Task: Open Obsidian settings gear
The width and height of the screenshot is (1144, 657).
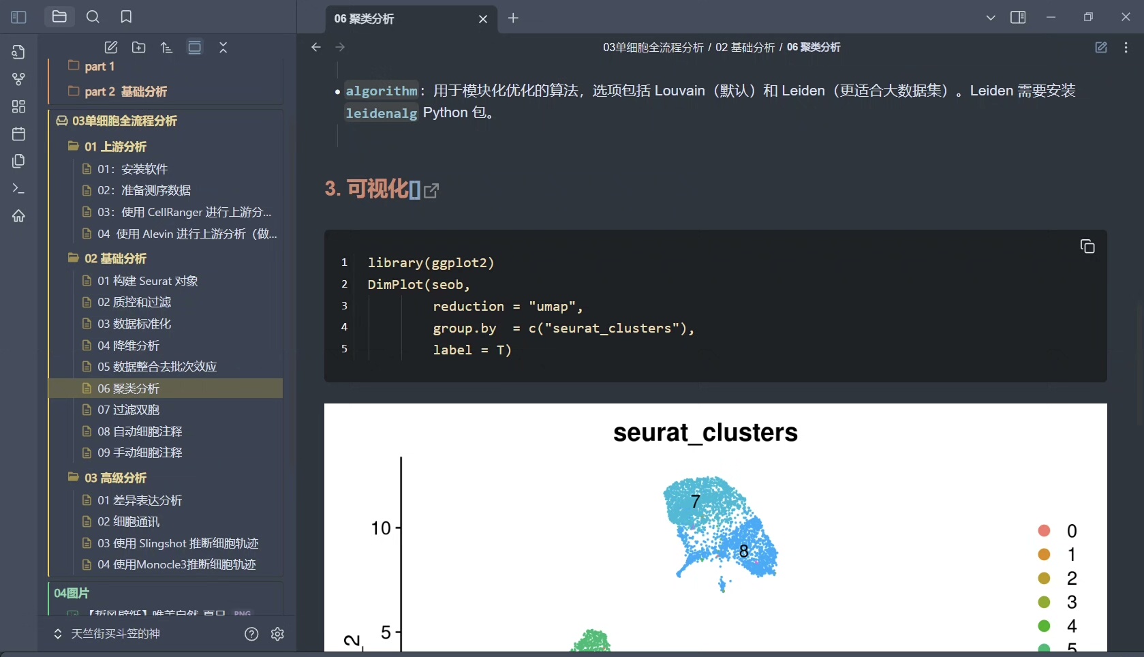Action: click(x=277, y=634)
